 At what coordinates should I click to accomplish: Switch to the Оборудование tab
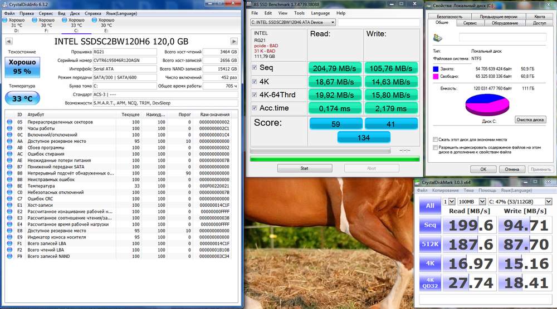[505, 23]
